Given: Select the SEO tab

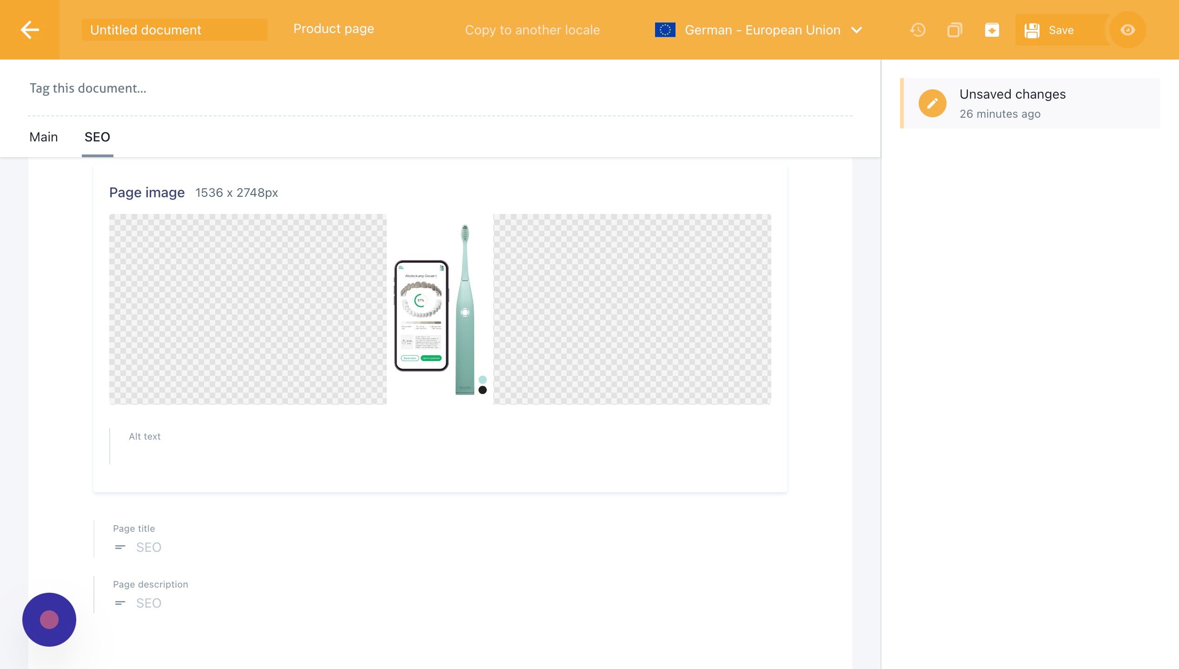Looking at the screenshot, I should tap(97, 137).
